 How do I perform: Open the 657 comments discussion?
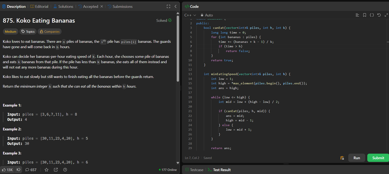[31, 170]
